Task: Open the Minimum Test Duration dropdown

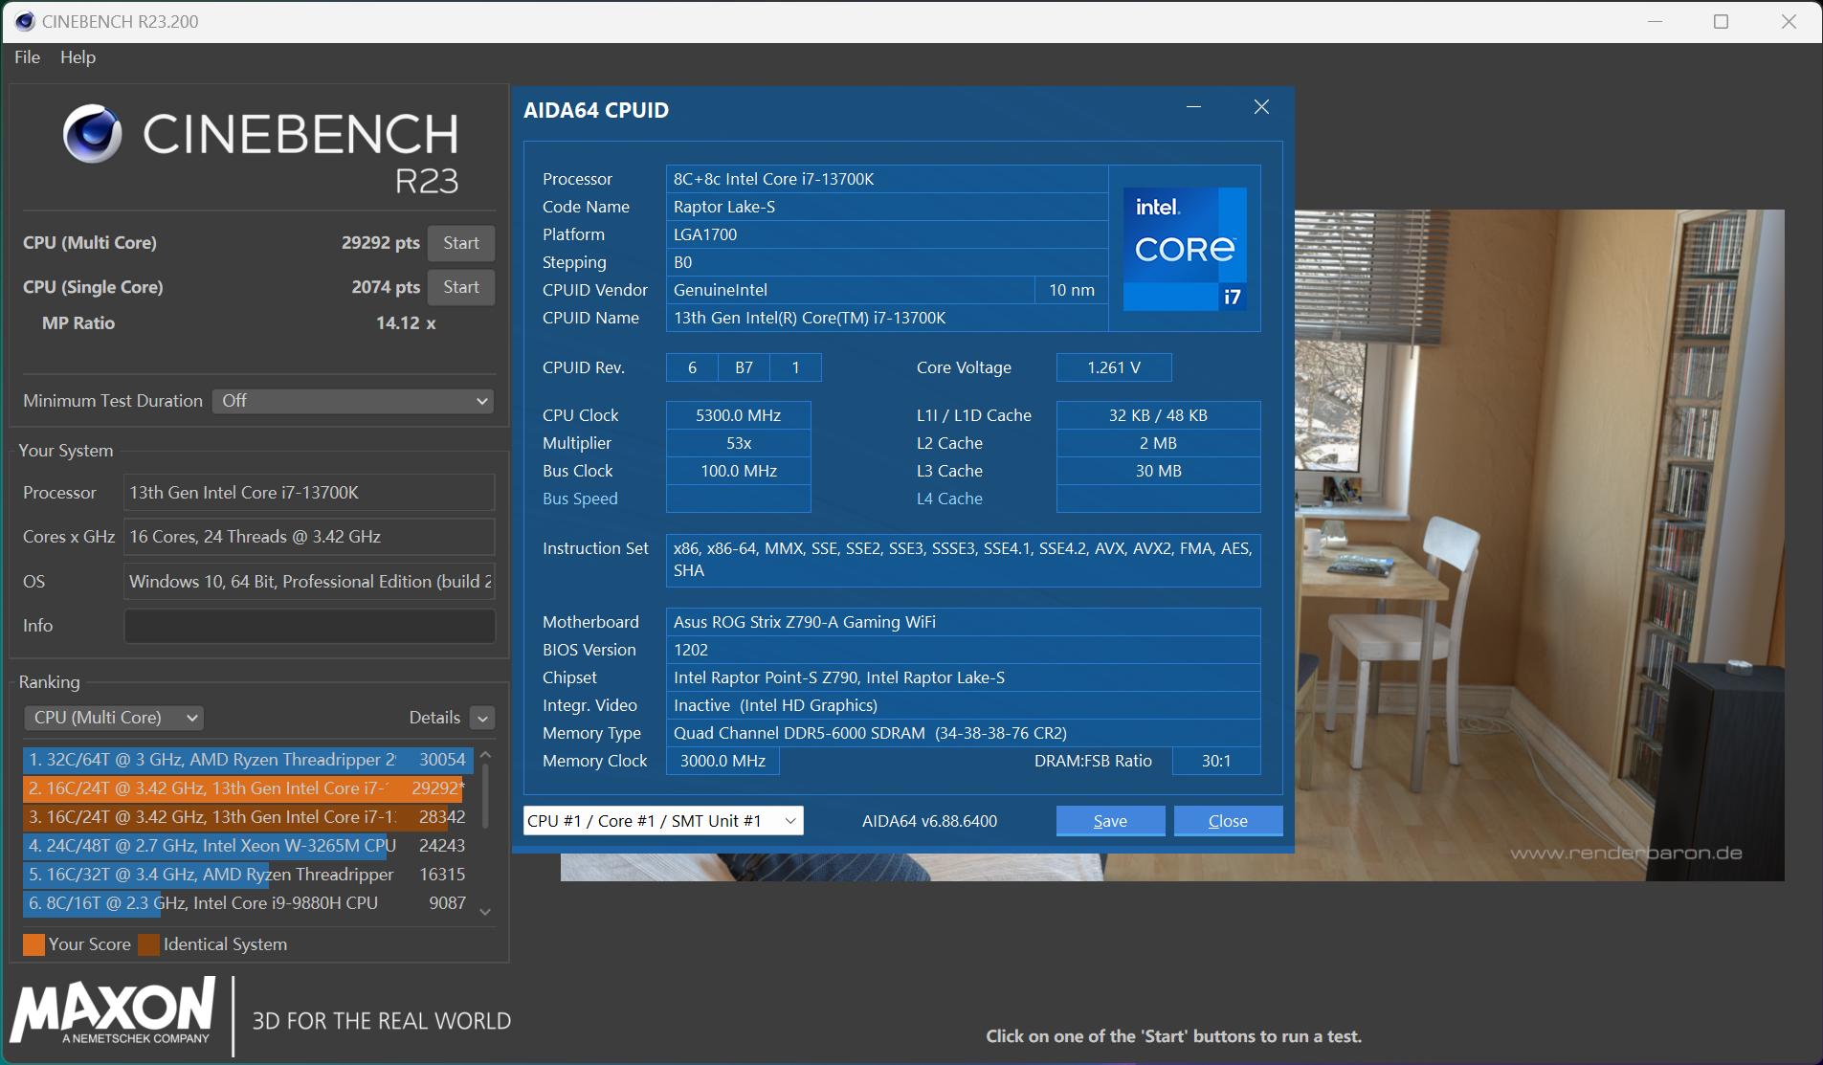Action: (x=352, y=401)
